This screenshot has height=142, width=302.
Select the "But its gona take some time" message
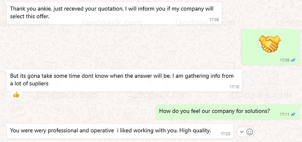[125, 80]
